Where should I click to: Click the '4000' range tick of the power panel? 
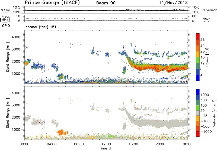tap(16, 37)
